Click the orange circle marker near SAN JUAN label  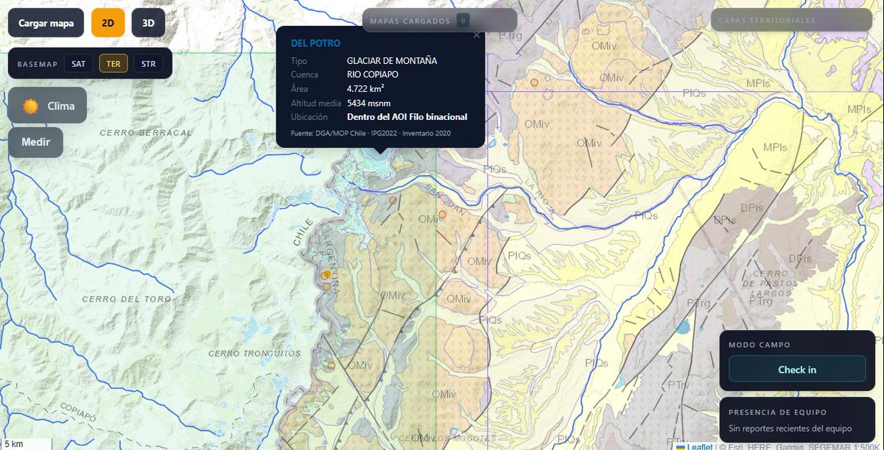pos(442,215)
